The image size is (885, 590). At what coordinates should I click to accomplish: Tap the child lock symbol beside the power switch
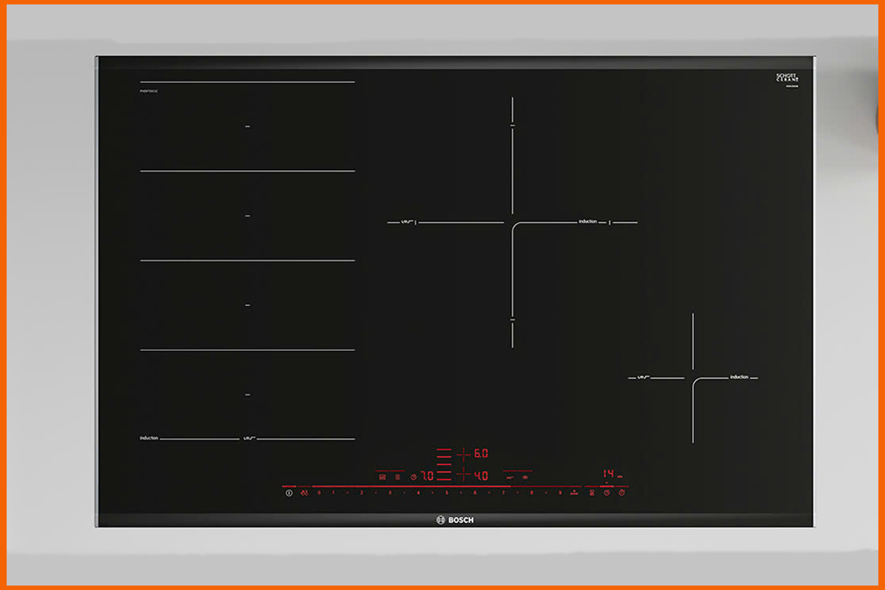pyautogui.click(x=305, y=493)
